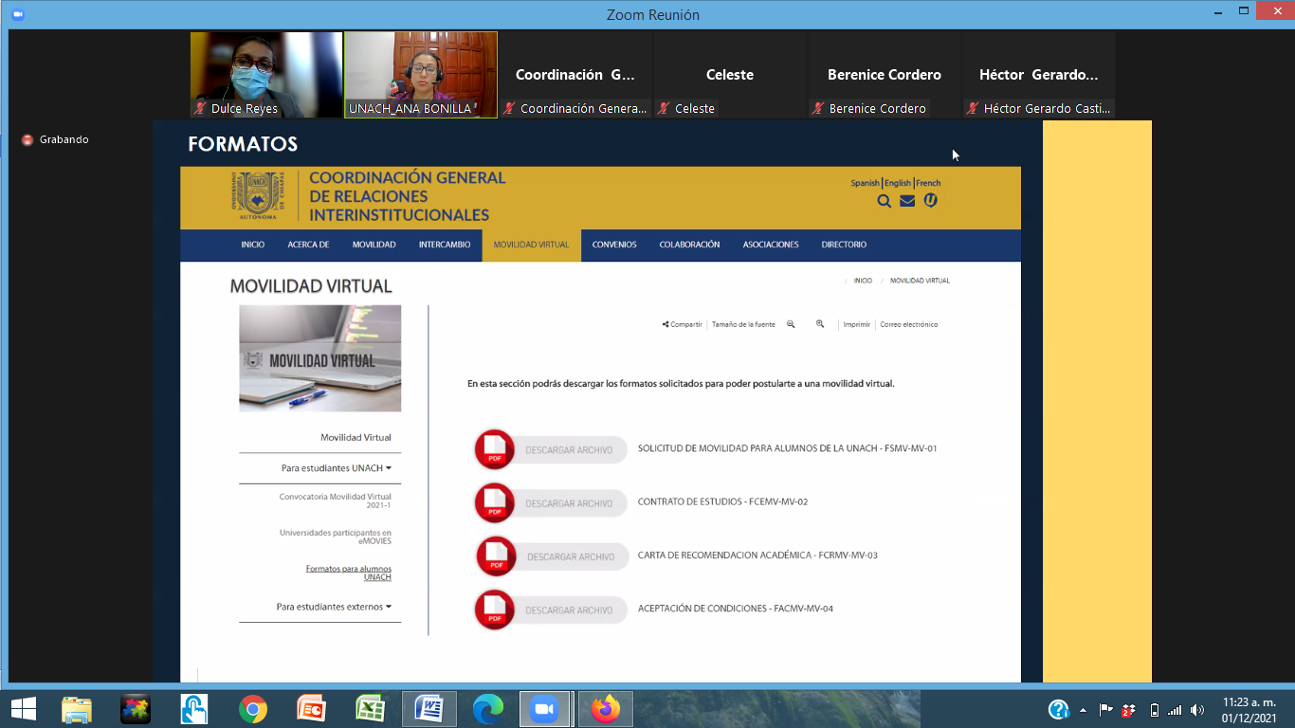The width and height of the screenshot is (1295, 728).
Task: Click Descargar Archivo for Contrato de Estudios
Action: click(x=569, y=503)
